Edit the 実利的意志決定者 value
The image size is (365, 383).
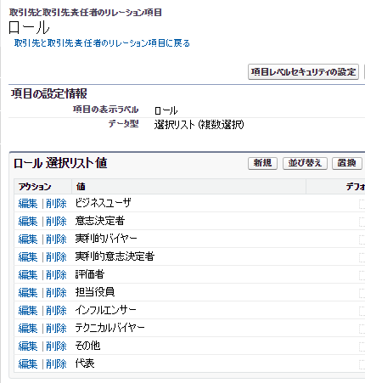click(x=28, y=256)
